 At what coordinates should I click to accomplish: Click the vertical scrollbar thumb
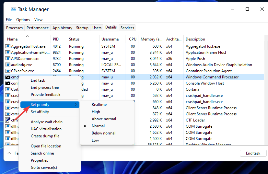click(x=267, y=45)
